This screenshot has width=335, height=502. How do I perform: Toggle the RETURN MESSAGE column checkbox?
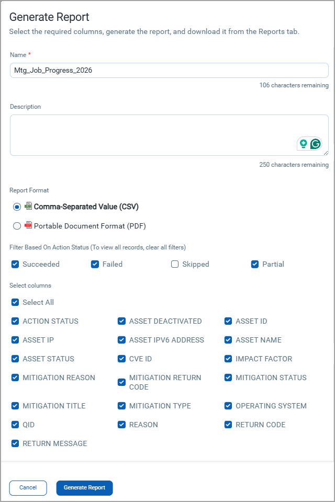click(x=15, y=443)
